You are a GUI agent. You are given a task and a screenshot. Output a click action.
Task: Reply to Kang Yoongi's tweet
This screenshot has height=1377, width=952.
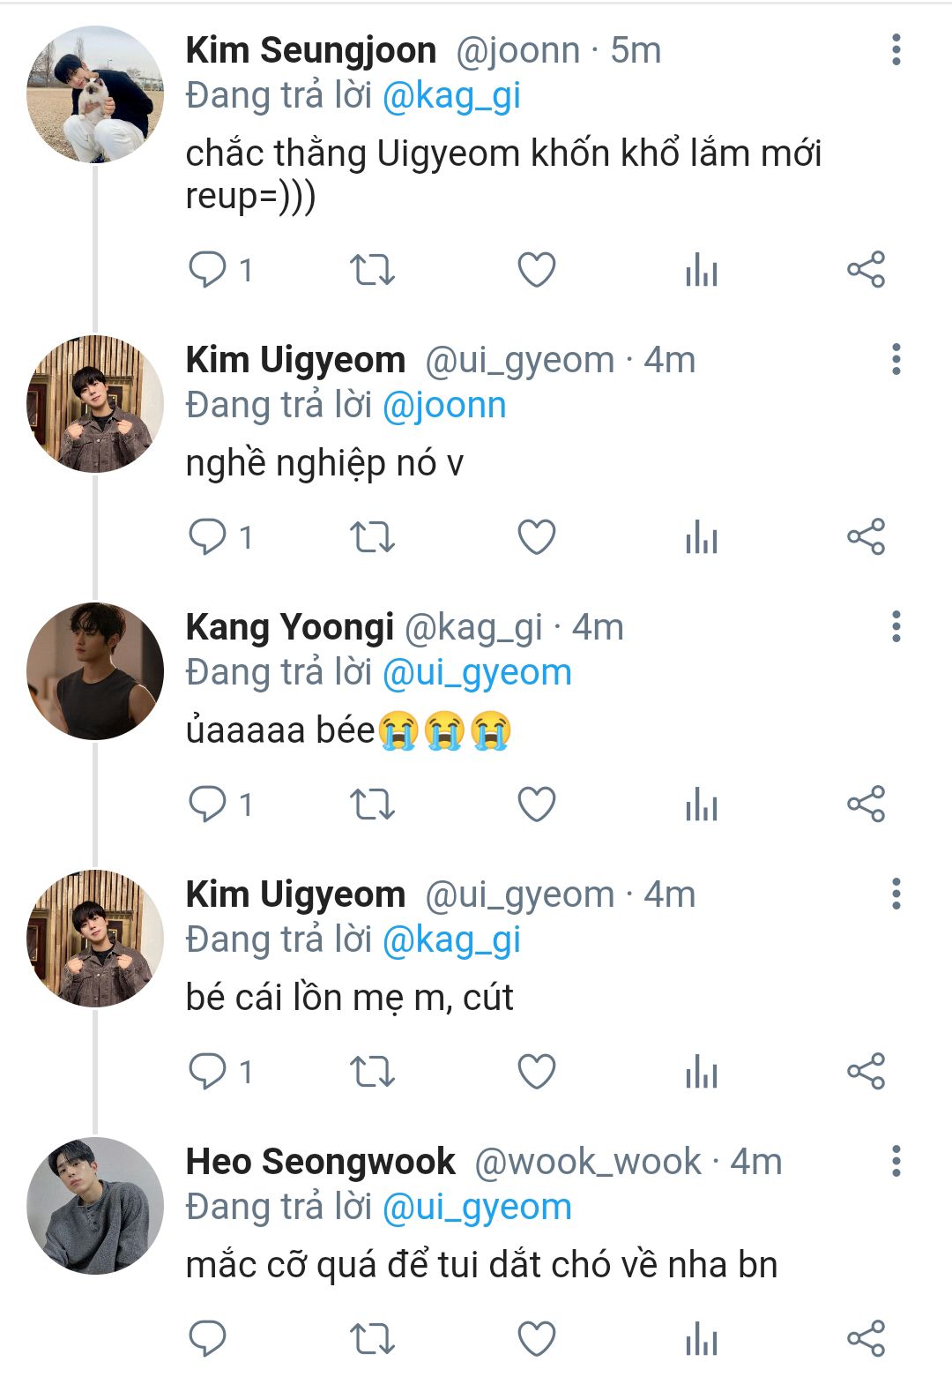[208, 804]
